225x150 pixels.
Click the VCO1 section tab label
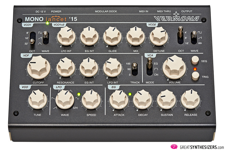(x=27, y=25)
